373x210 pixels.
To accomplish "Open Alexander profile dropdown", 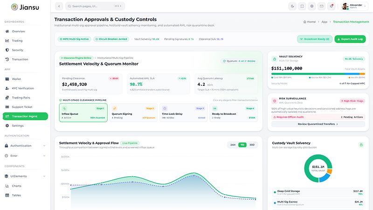I will (354, 6).
